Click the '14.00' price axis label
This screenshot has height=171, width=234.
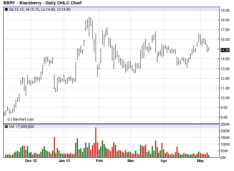(x=225, y=59)
